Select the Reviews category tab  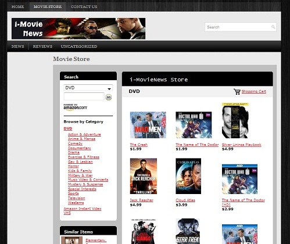tap(42, 46)
